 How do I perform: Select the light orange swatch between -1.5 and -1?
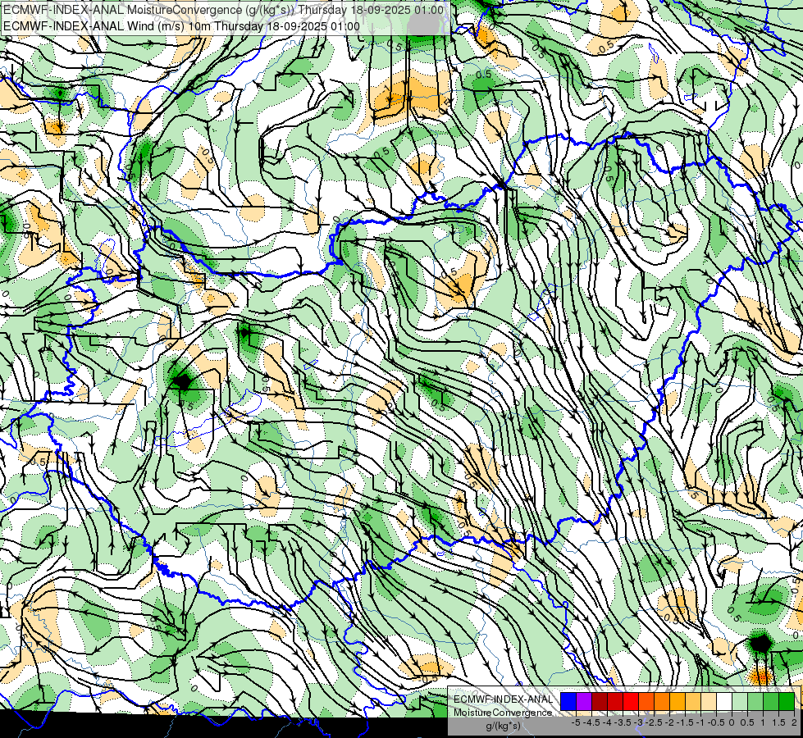tap(693, 702)
